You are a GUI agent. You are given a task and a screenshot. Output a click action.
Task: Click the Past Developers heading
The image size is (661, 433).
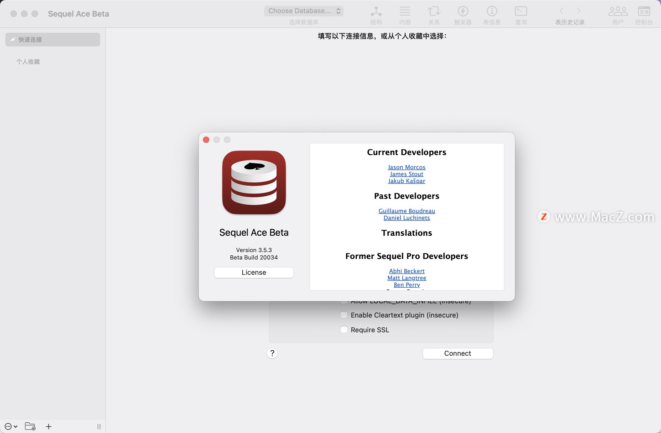pos(407,196)
